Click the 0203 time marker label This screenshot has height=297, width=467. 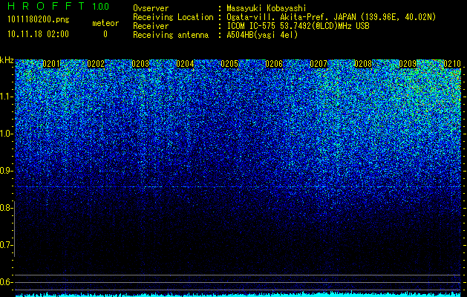140,64
